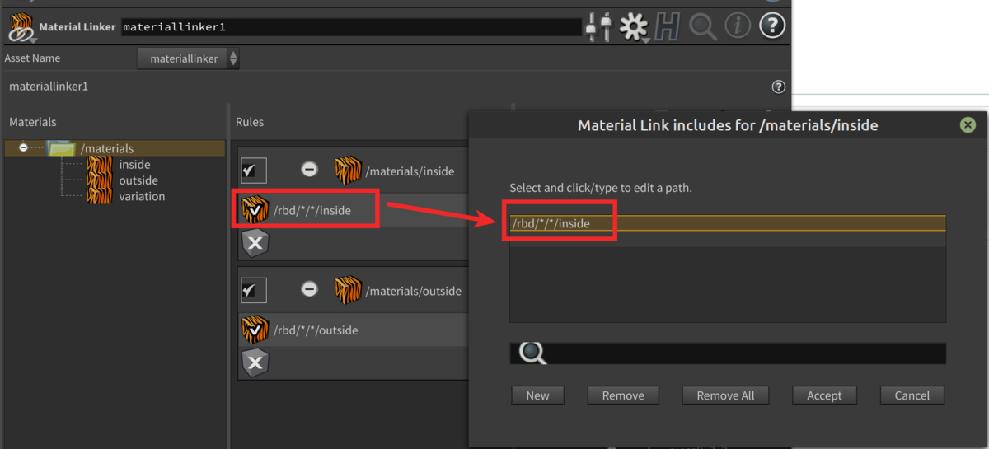Collapse the /materials/inside rule
This screenshot has width=989, height=449.
pyautogui.click(x=309, y=171)
